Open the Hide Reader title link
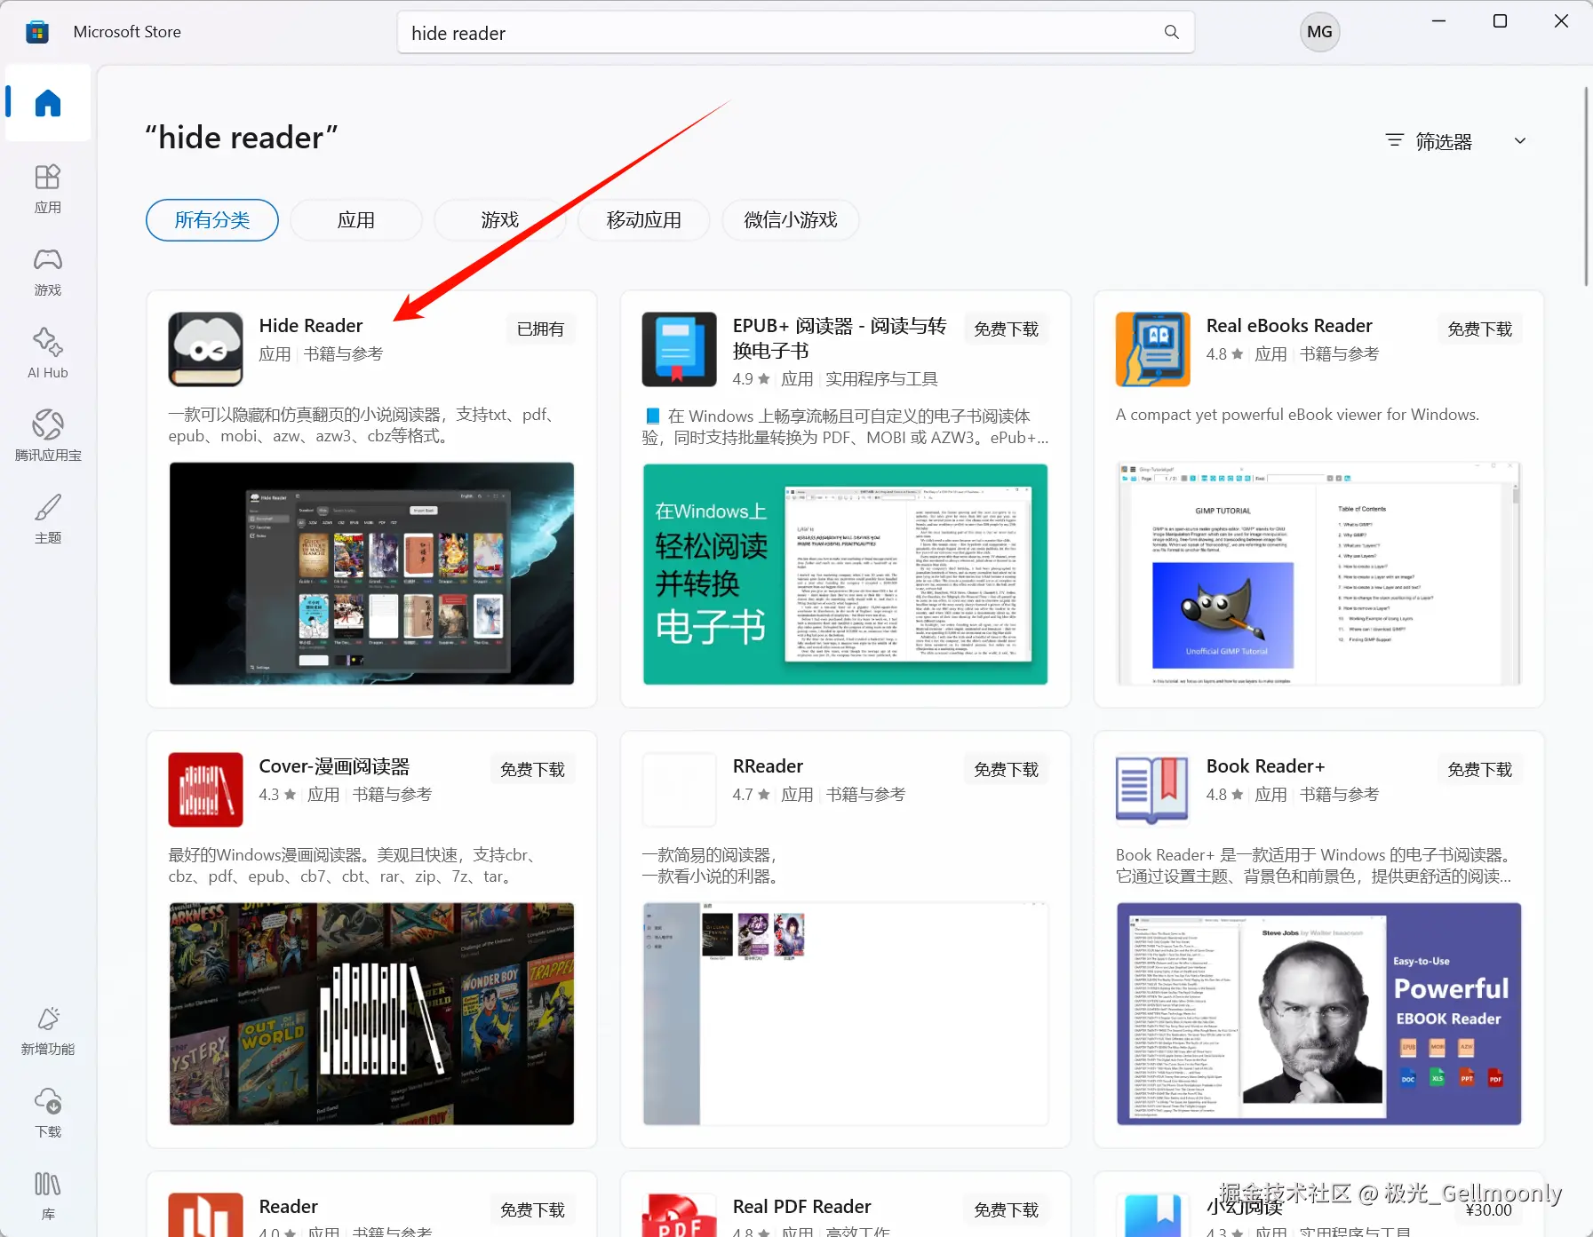The image size is (1593, 1237). click(311, 326)
